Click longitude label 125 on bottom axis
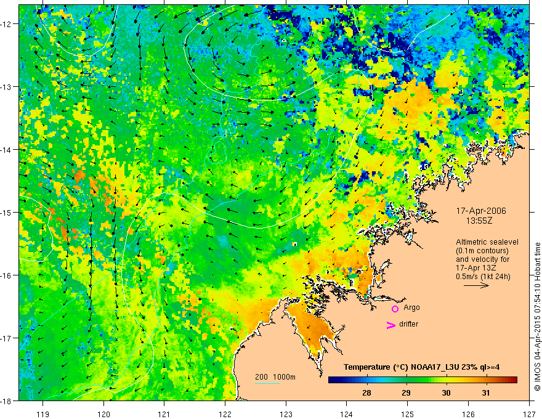Screen dimensions: 542x419 [408, 415]
